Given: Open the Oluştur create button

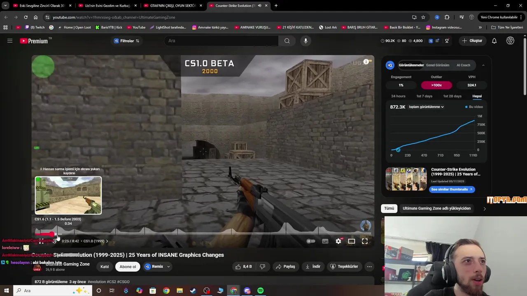Looking at the screenshot, I should coord(472,41).
